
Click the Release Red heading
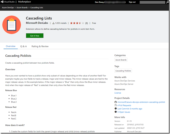click(11, 107)
